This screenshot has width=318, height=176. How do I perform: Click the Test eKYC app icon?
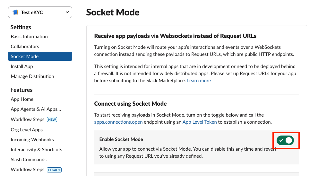[x=15, y=13]
